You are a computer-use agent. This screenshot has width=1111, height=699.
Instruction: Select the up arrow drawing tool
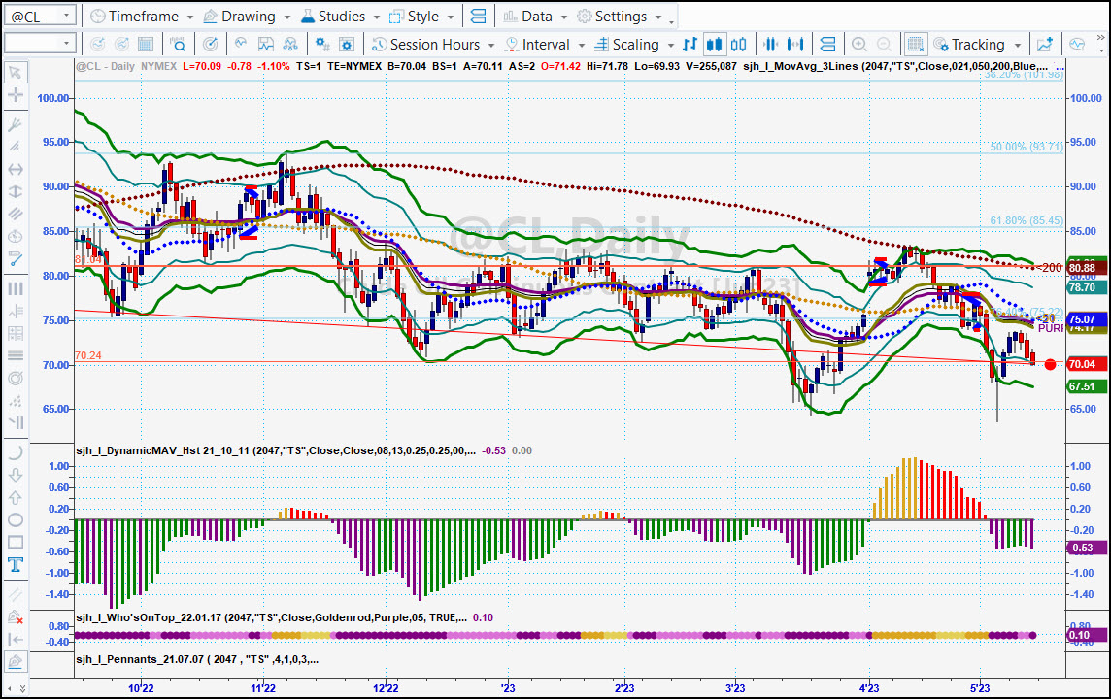coord(16,498)
